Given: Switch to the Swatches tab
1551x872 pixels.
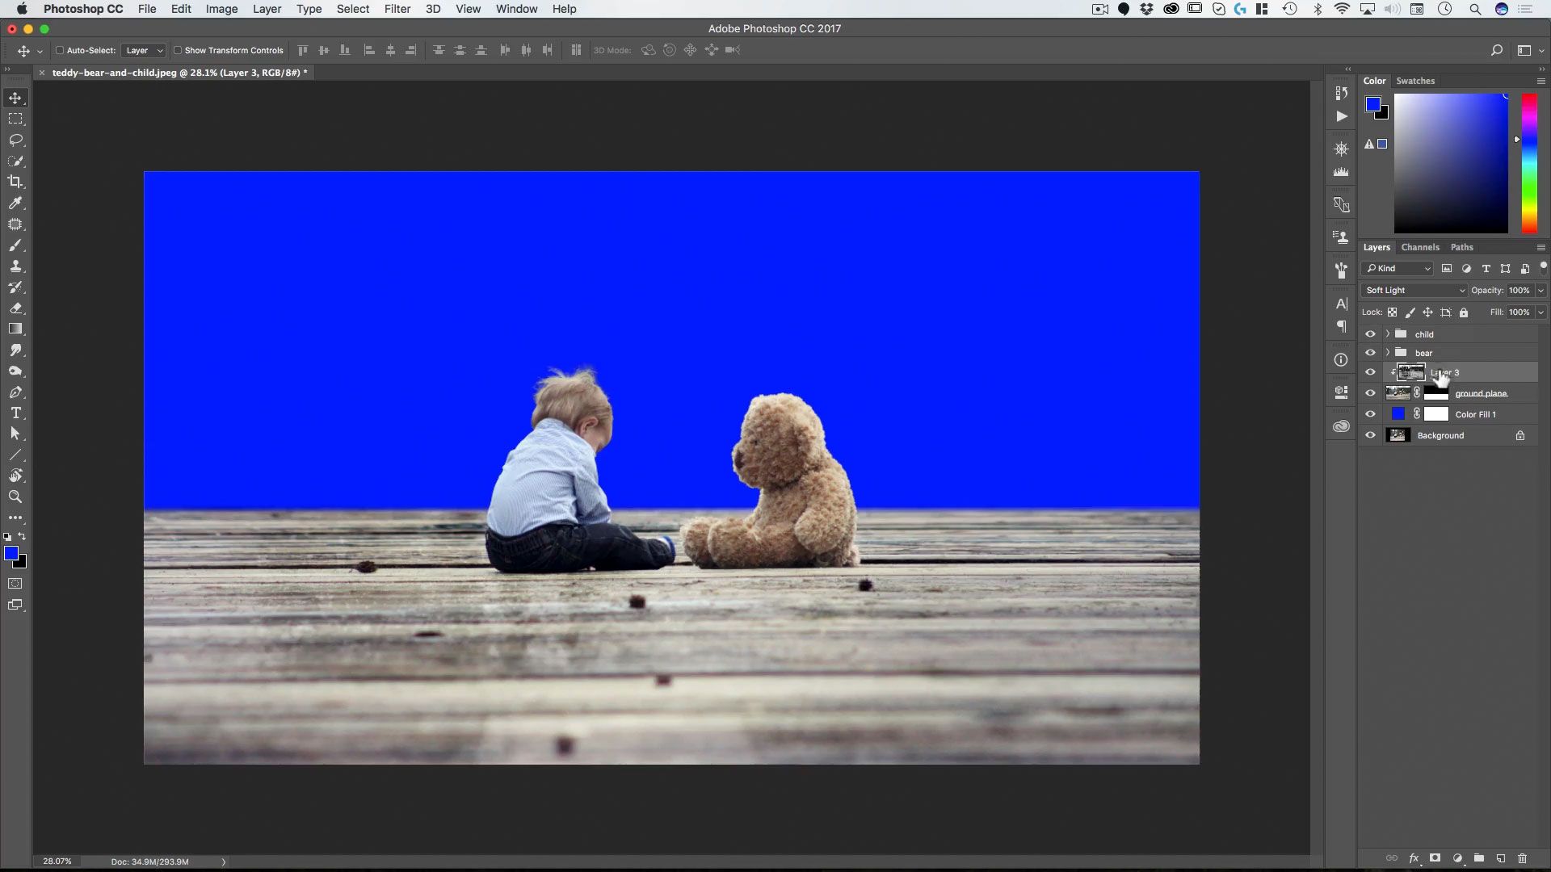Looking at the screenshot, I should (1415, 81).
